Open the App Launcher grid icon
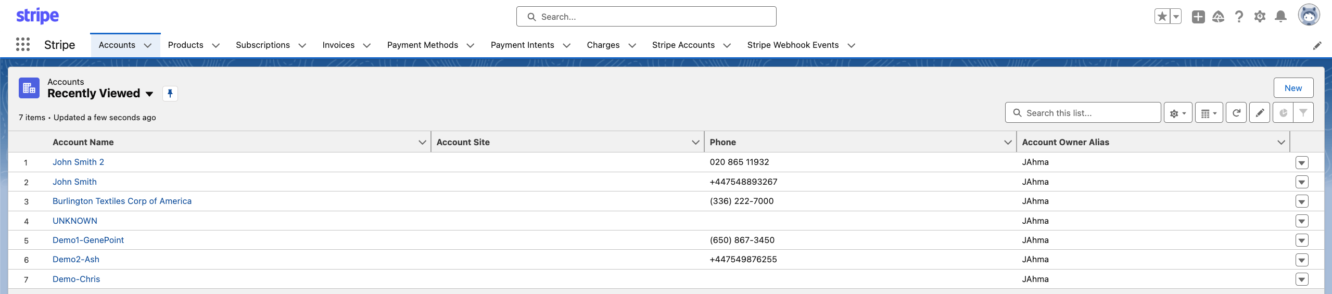Viewport: 1332px width, 294px height. tap(23, 45)
